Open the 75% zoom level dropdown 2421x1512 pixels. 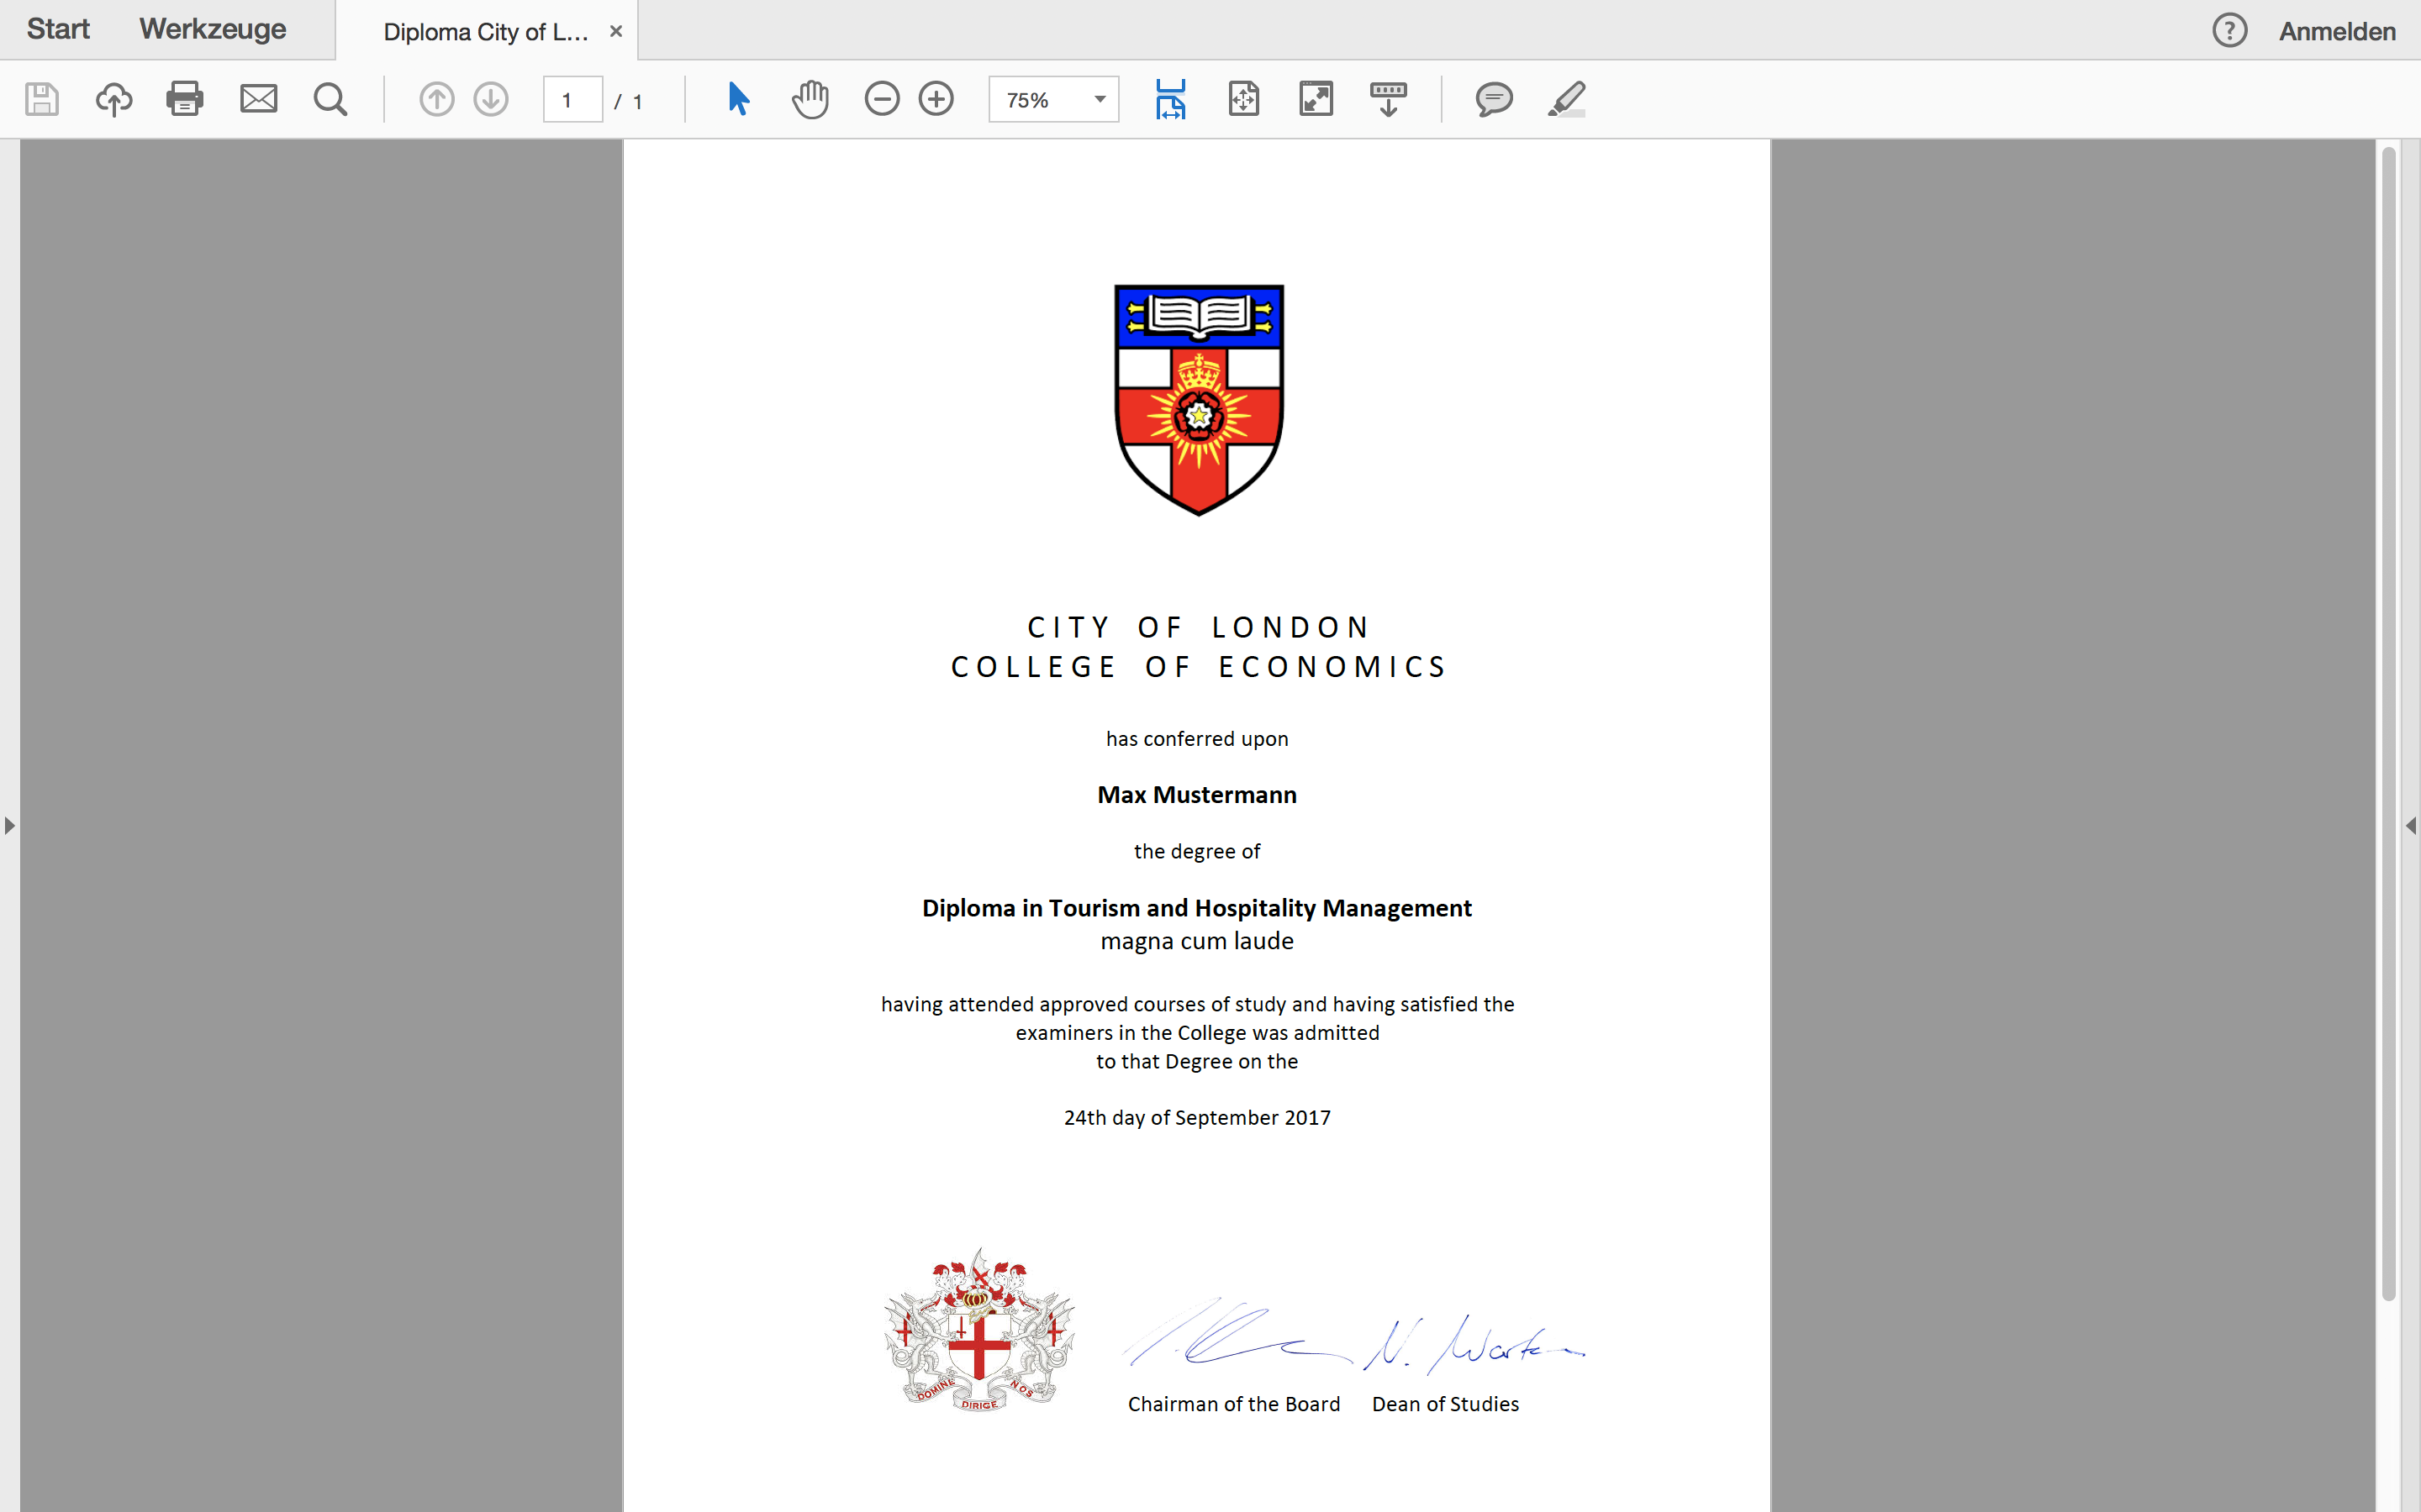click(x=1053, y=99)
